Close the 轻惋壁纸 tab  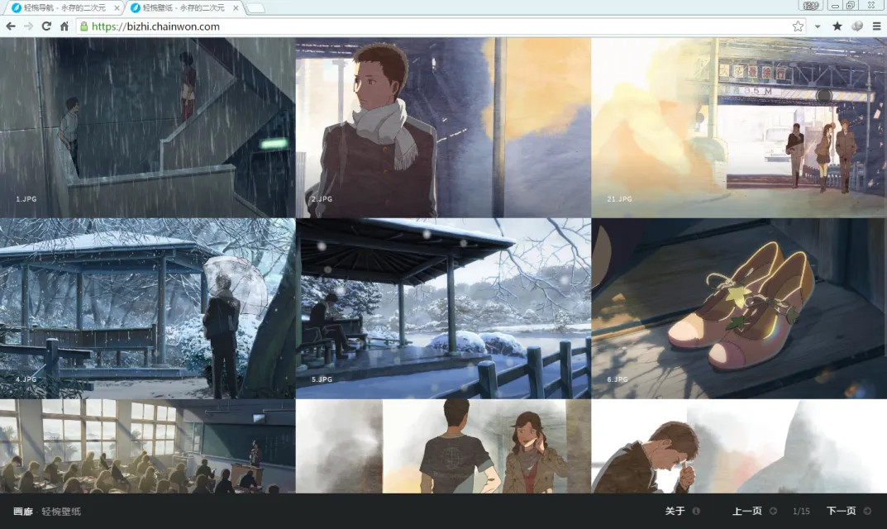pos(236,8)
